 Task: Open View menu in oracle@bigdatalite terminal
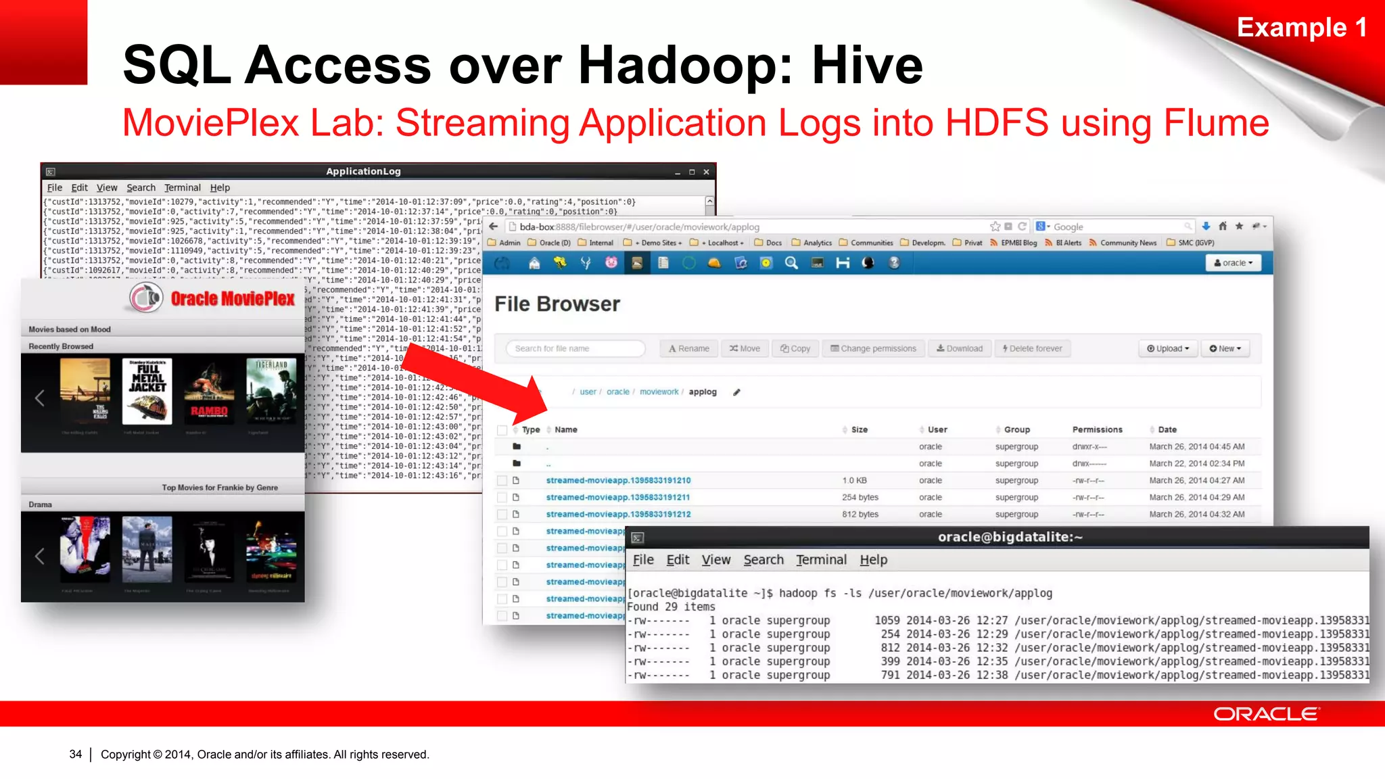click(x=716, y=560)
